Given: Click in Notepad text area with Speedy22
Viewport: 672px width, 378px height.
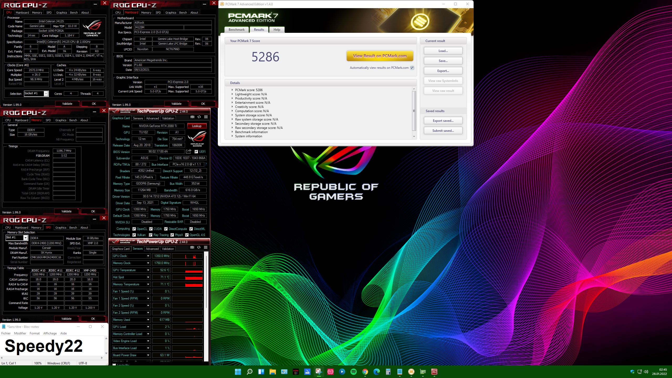Looking at the screenshot, I should tap(52, 346).
